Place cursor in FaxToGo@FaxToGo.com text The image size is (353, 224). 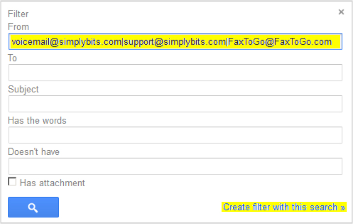pyautogui.click(x=280, y=42)
